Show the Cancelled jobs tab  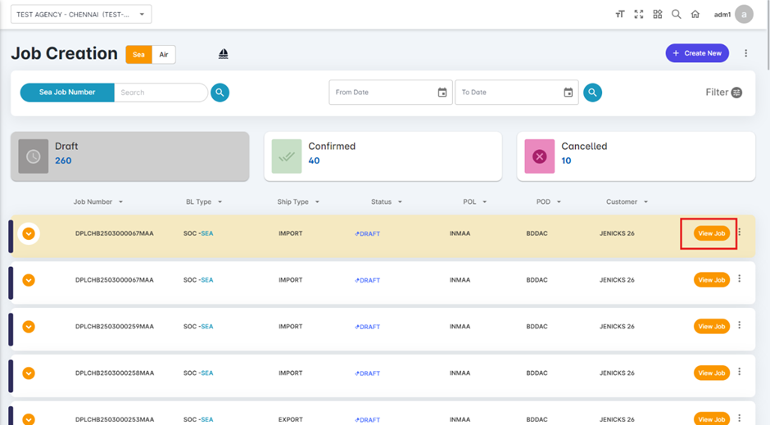(636, 154)
